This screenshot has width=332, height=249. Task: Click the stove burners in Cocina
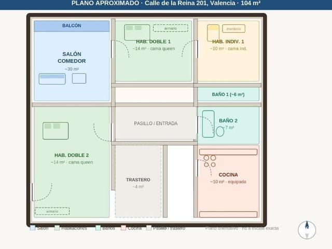(x=210, y=161)
